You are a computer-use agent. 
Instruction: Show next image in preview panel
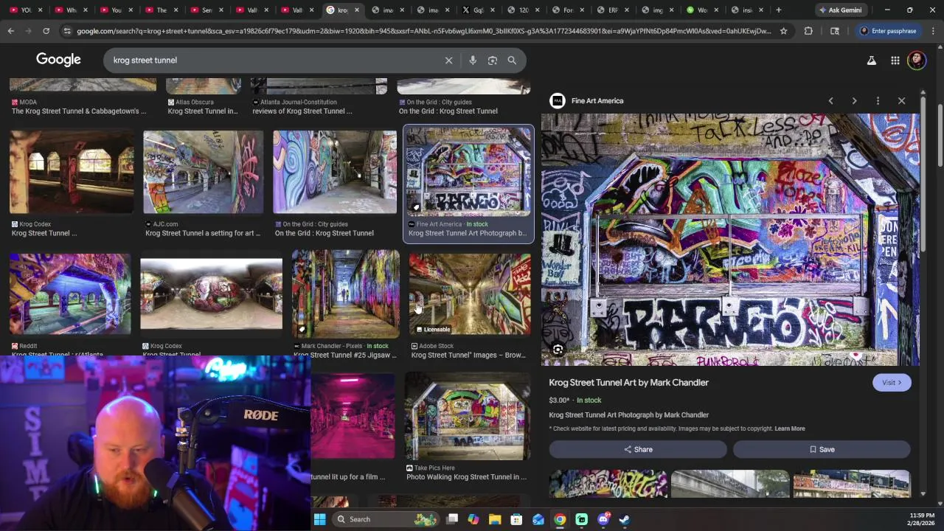(x=854, y=101)
